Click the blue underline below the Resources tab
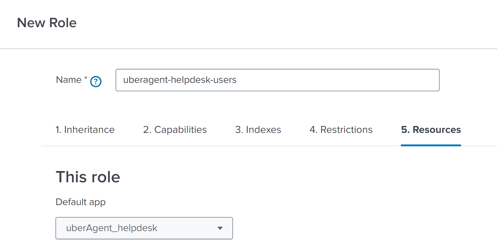This screenshot has width=497, height=252. (x=431, y=145)
